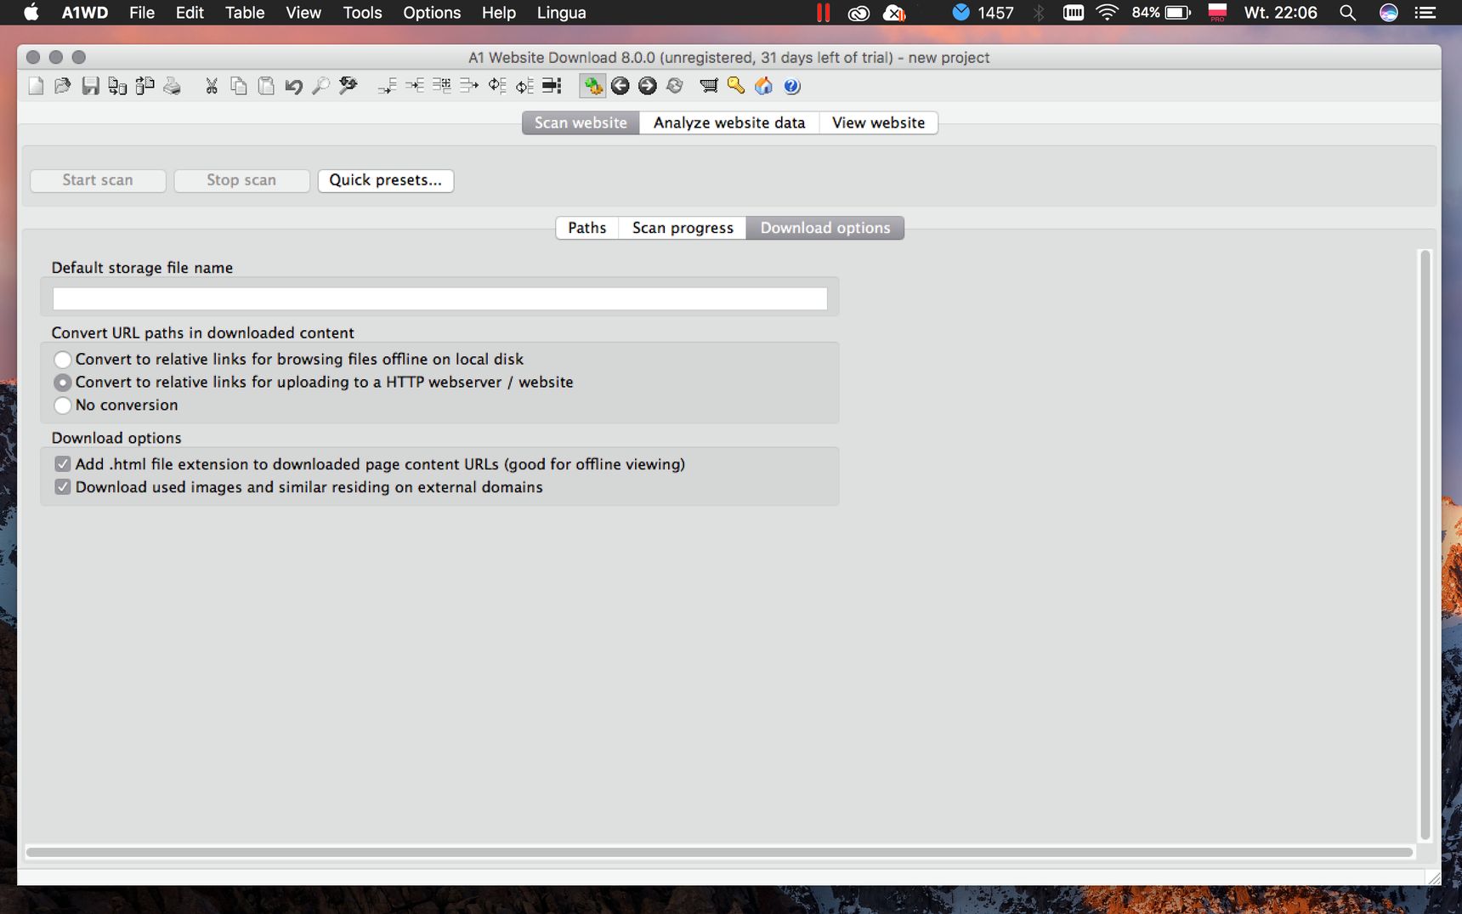Open the Tools menu
The image size is (1462, 914).
(362, 13)
